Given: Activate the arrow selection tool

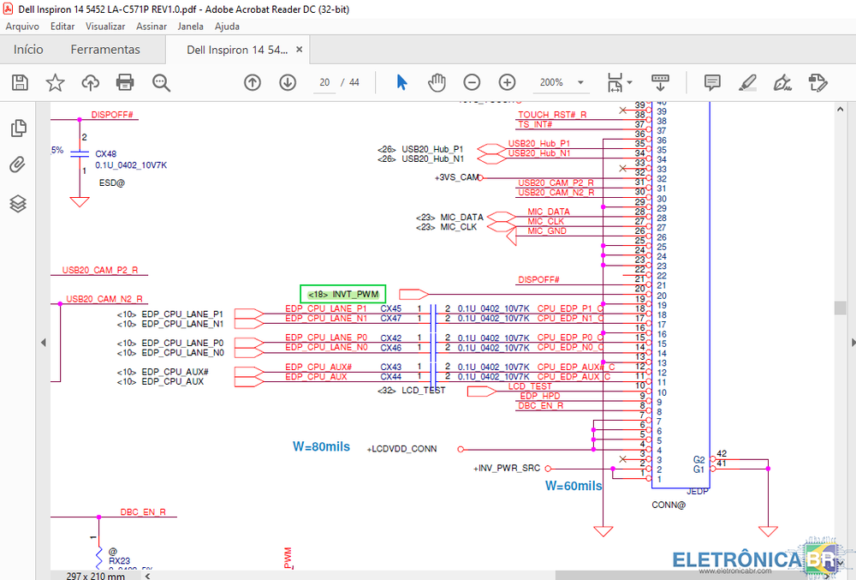Looking at the screenshot, I should [x=401, y=82].
